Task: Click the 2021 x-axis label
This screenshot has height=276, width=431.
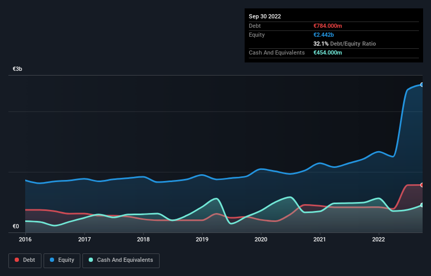Action: click(320, 239)
